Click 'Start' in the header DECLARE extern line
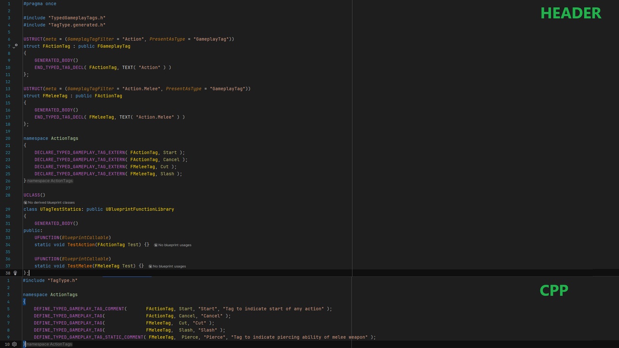This screenshot has width=619, height=348. (x=170, y=153)
